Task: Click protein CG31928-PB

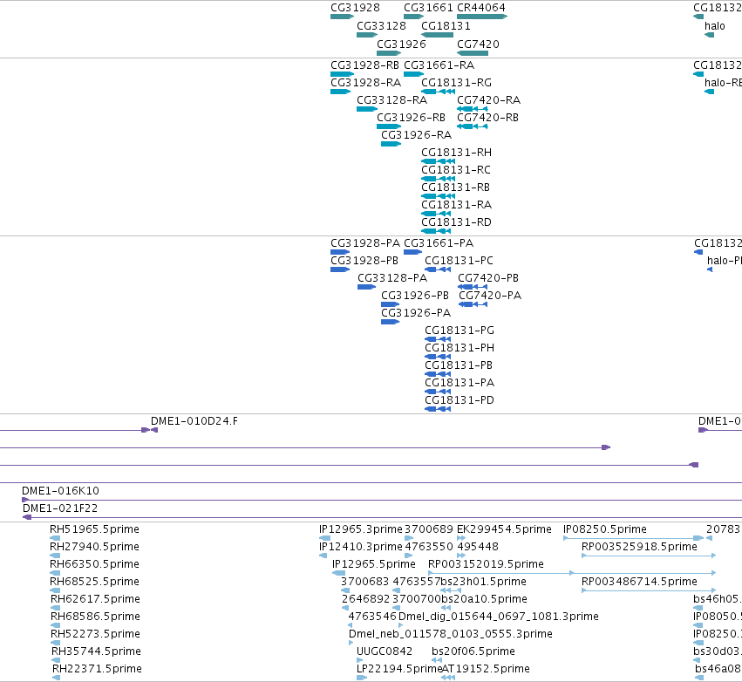Action: pos(340,269)
